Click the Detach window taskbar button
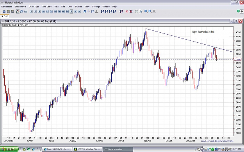 tap(118, 149)
